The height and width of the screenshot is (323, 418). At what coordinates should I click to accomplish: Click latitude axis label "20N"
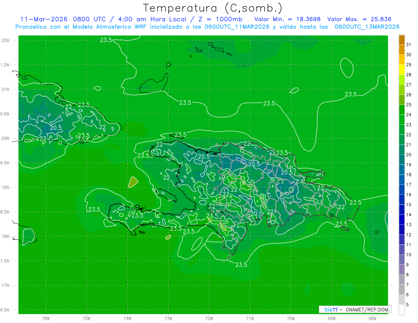tap(5, 138)
